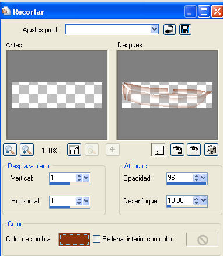The image size is (223, 256).
Task: Click the Desenfoque spinner arrows
Action: (x=196, y=200)
